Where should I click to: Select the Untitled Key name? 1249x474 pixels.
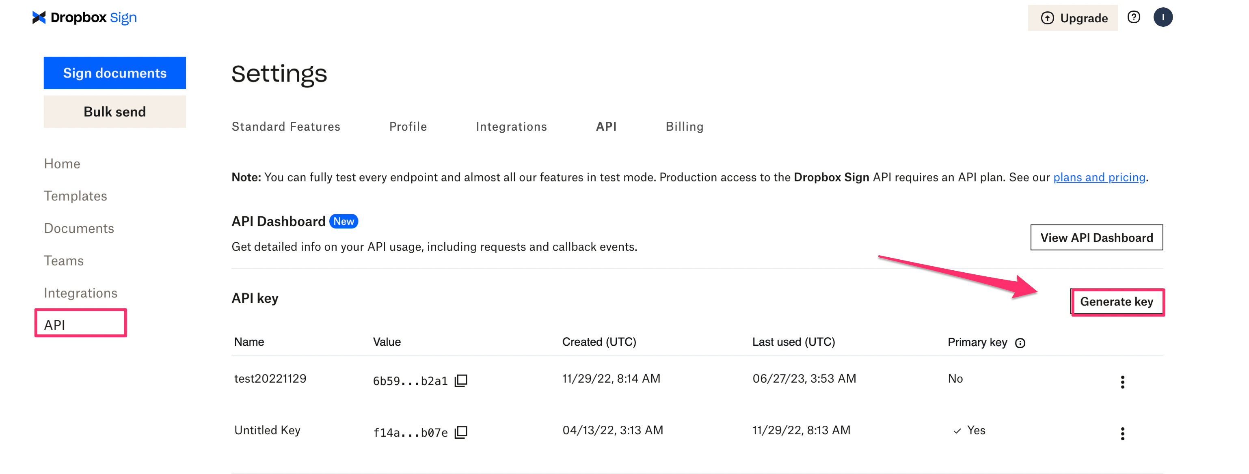(x=268, y=431)
